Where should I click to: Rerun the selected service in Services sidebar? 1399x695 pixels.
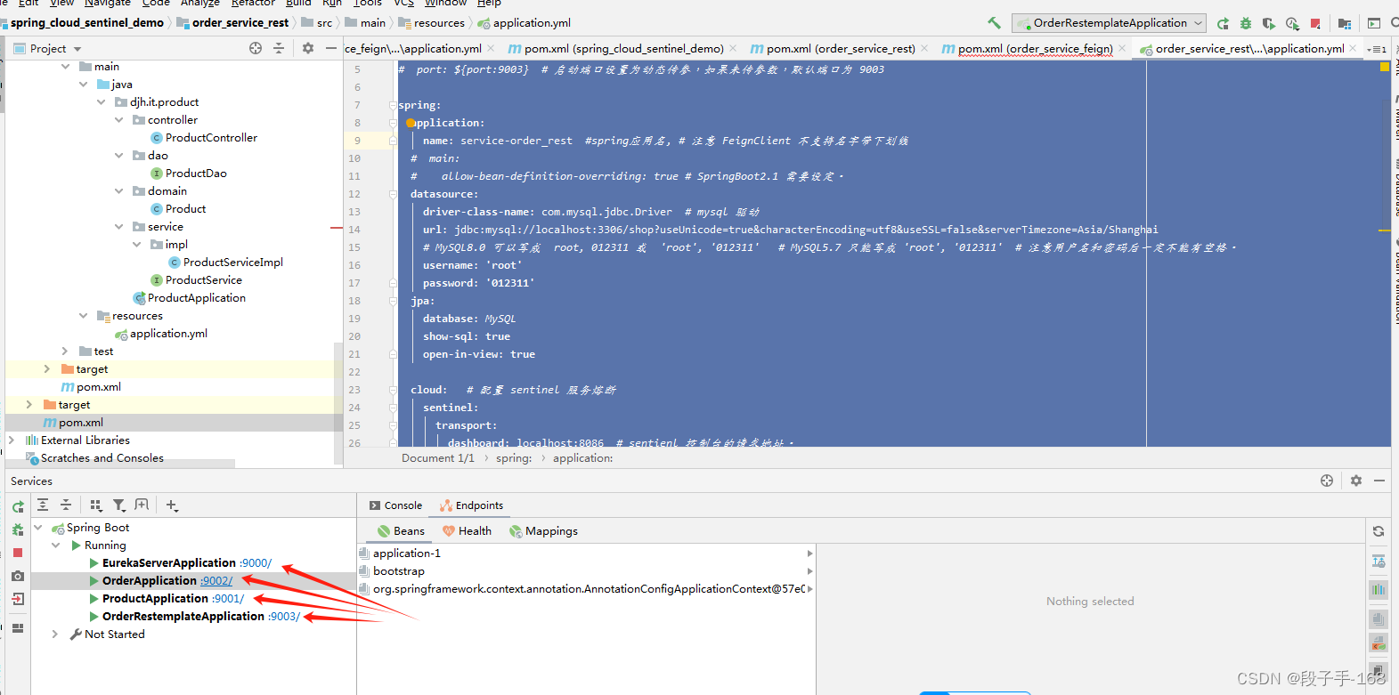[18, 506]
